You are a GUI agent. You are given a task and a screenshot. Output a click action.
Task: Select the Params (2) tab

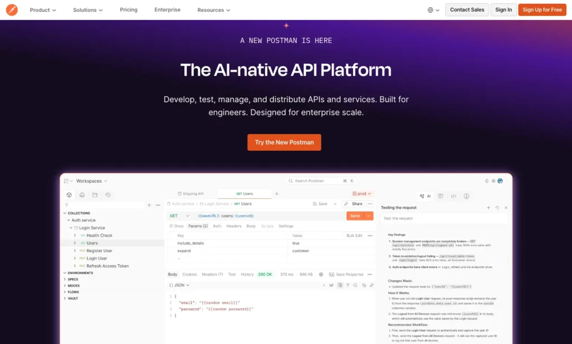click(198, 226)
